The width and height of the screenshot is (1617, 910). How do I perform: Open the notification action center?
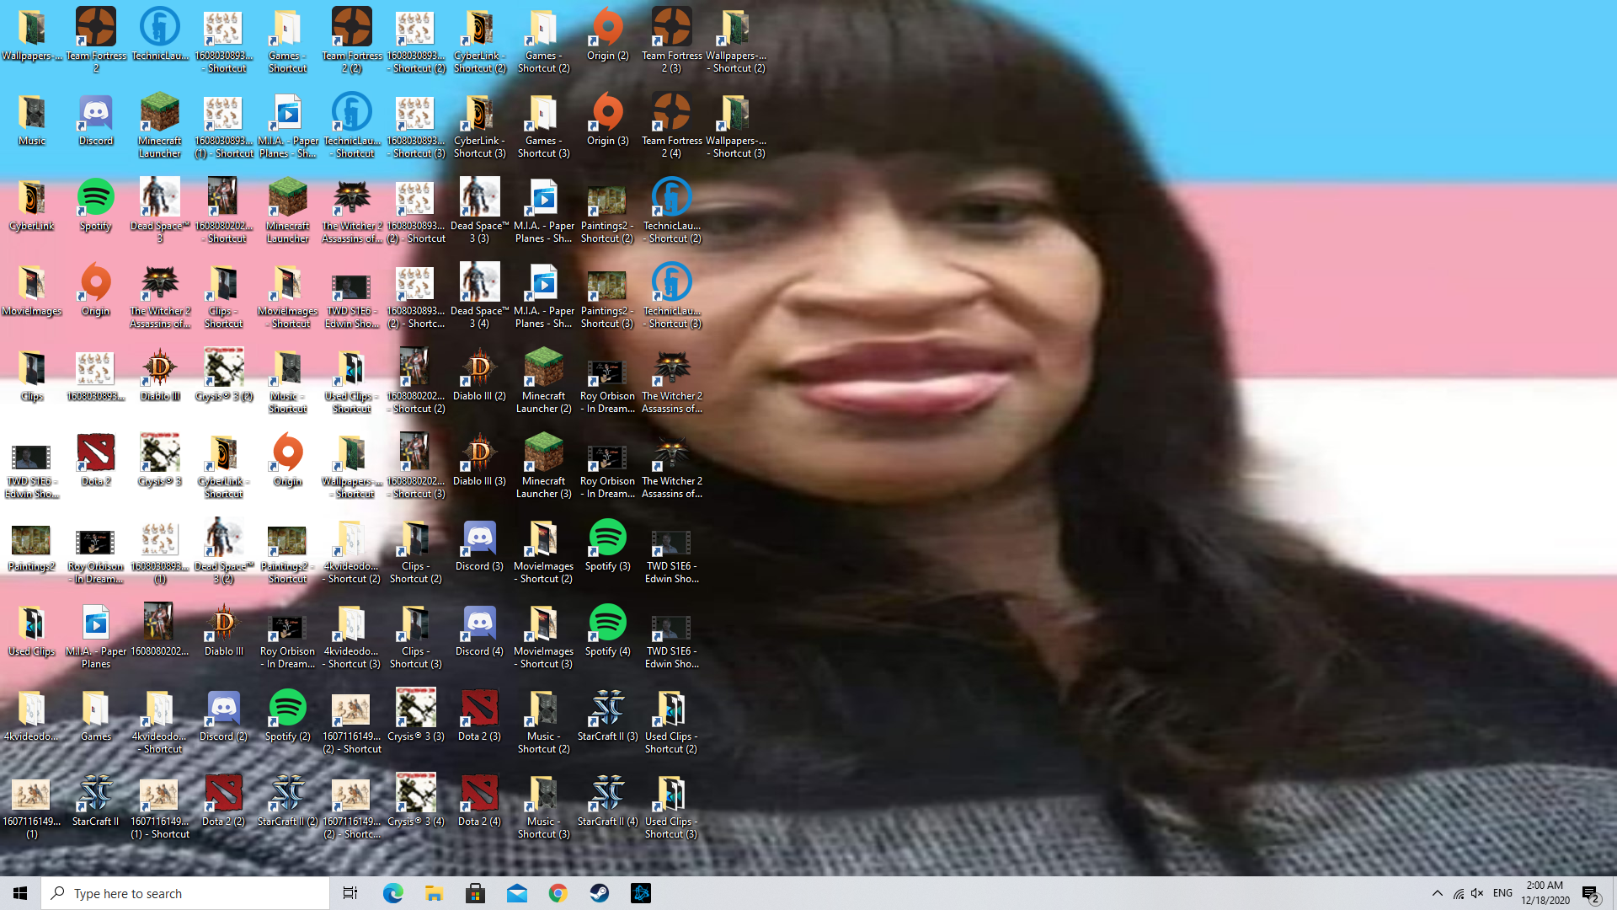pos(1590,893)
